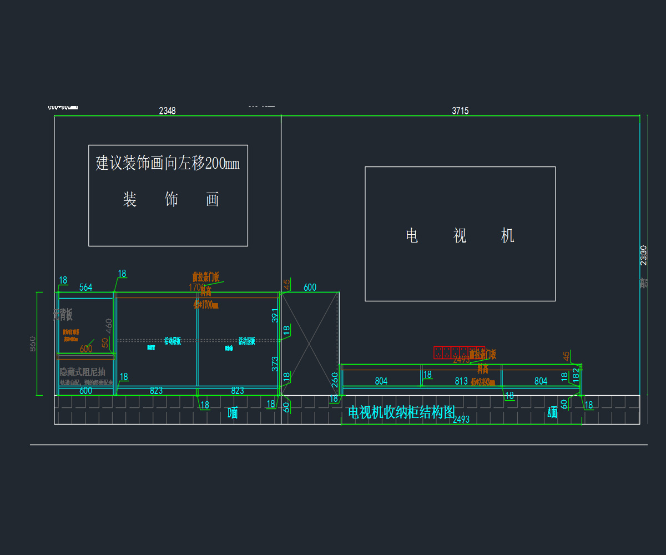Click the 'A面' elevation label
The height and width of the screenshot is (555, 666).
552,412
